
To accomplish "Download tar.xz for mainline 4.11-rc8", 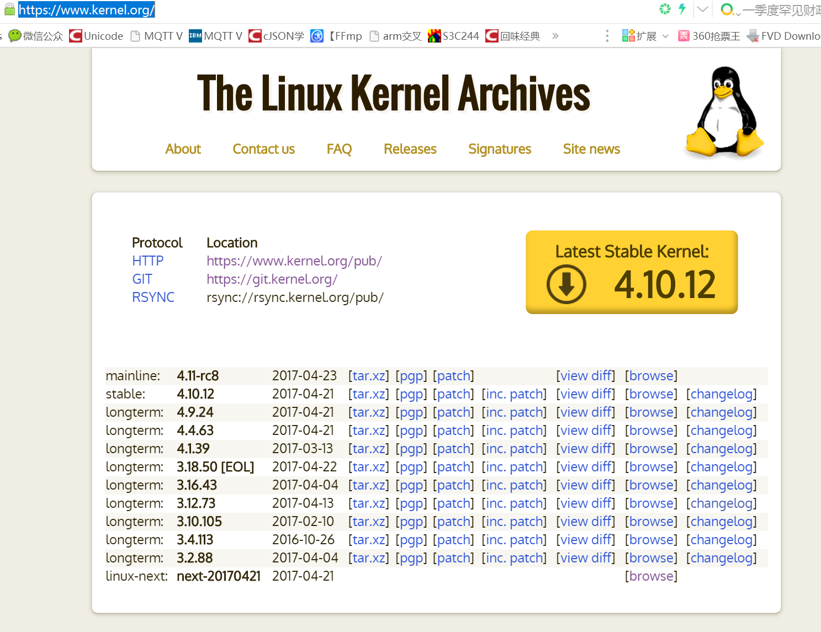I will coord(369,376).
